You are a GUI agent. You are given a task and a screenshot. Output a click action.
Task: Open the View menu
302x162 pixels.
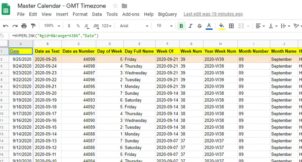pyautogui.click(x=47, y=14)
